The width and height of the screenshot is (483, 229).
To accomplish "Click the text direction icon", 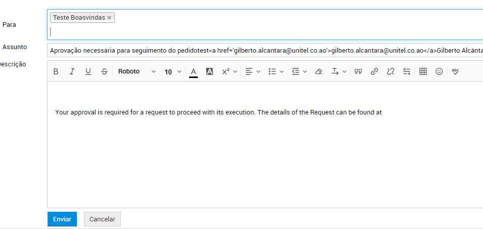I will tap(335, 71).
